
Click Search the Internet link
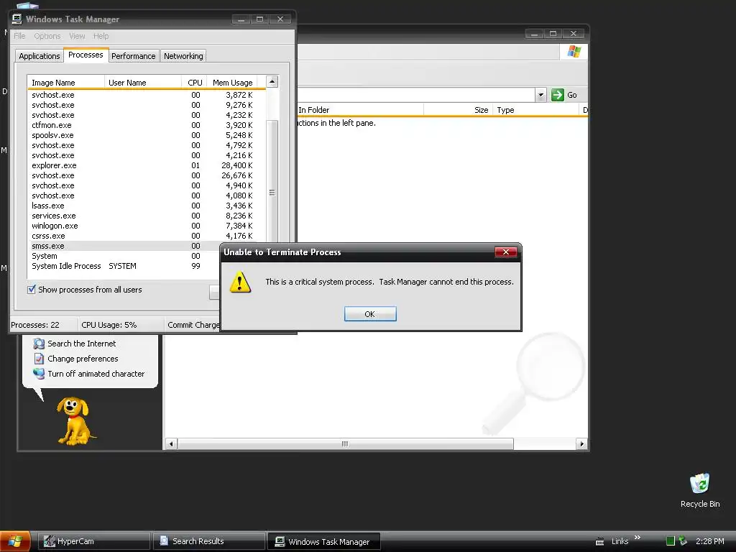pos(82,344)
